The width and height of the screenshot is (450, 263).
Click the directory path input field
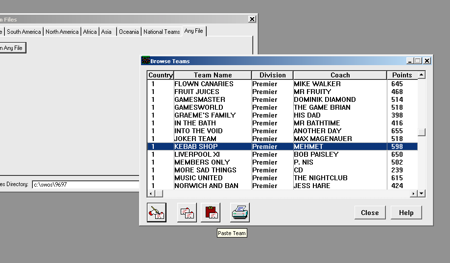(86, 185)
